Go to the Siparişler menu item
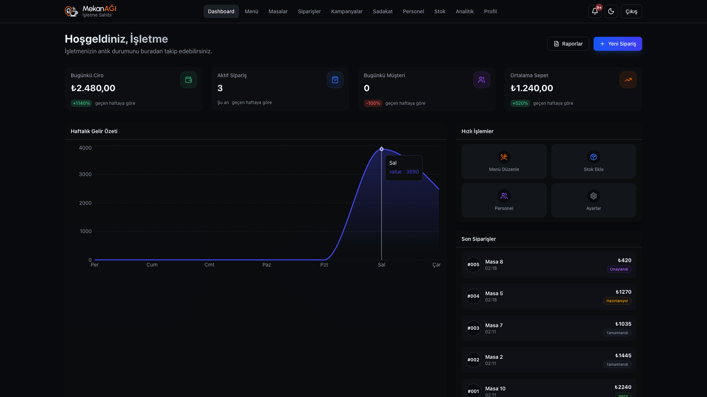The image size is (707, 397). pos(309,11)
